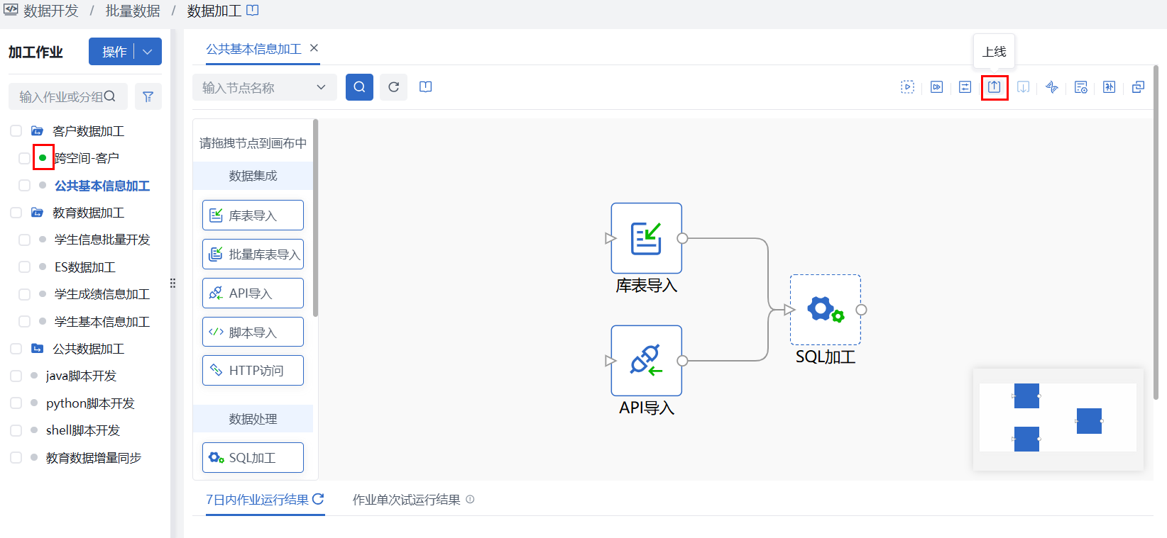Viewport: 1167px width, 538px height.
Task: Select the SQL加工 node on the canvas
Action: [x=825, y=310]
